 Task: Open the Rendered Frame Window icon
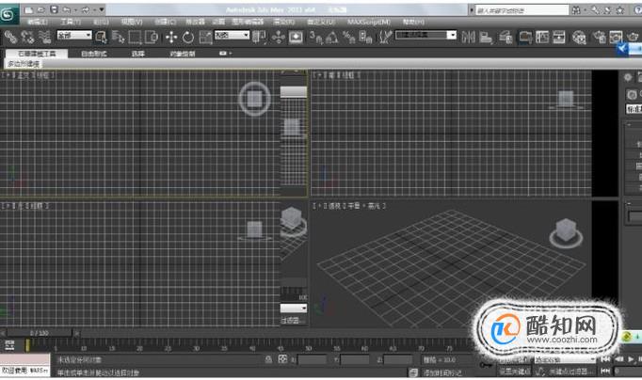pyautogui.click(x=616, y=38)
